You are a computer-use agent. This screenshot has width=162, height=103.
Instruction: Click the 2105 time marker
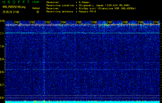click(79, 22)
